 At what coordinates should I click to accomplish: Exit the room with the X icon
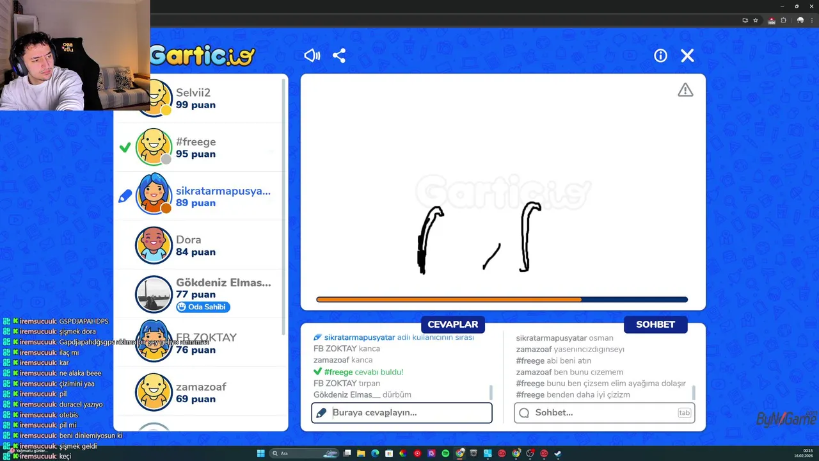point(687,56)
